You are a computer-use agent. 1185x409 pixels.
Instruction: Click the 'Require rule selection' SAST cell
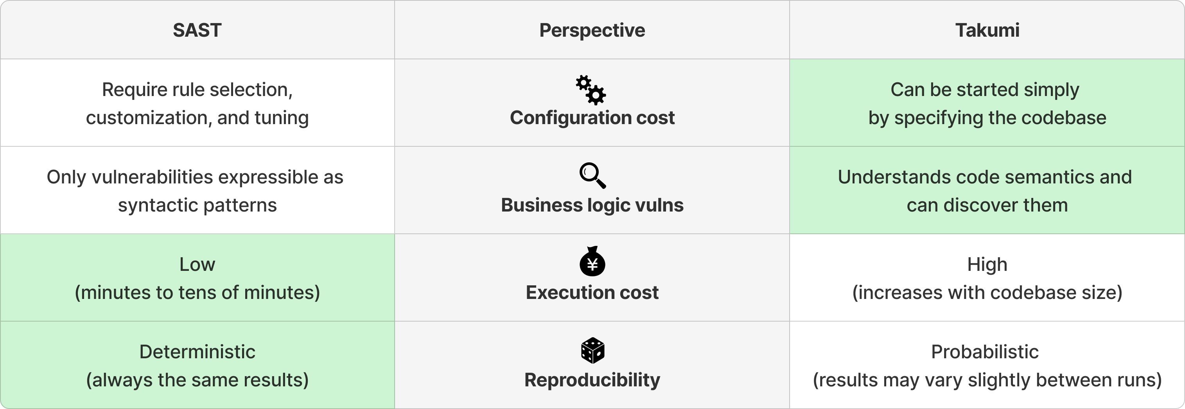point(197,103)
